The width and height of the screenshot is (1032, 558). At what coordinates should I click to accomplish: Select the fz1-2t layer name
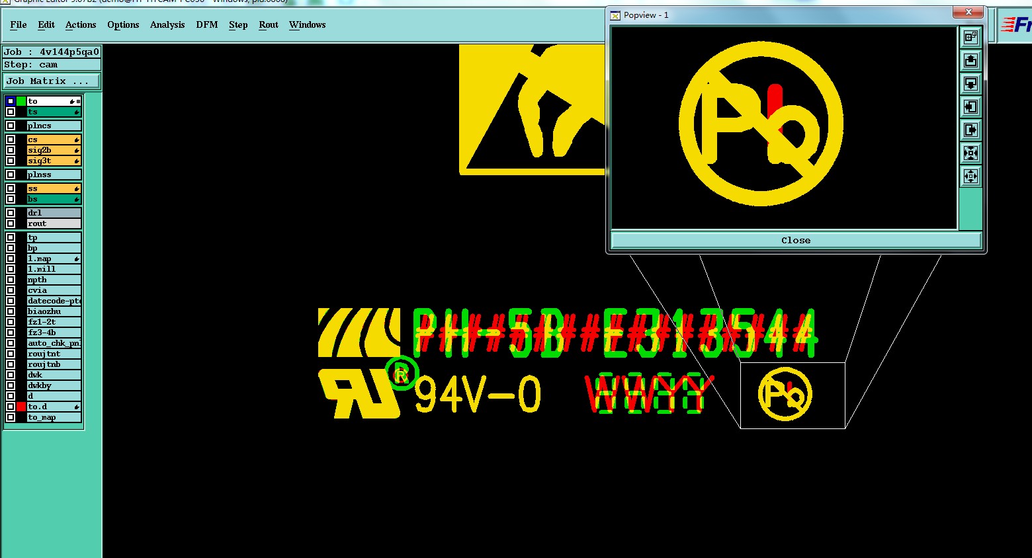point(54,322)
